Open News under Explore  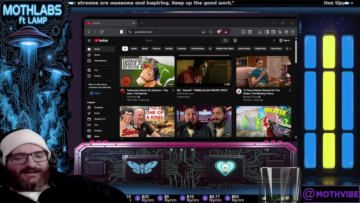pyautogui.click(x=101, y=136)
